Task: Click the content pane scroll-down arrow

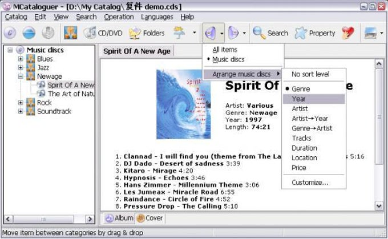Action: click(x=379, y=205)
